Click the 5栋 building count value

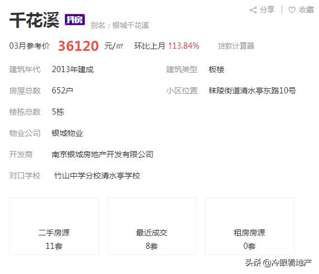pos(58,112)
